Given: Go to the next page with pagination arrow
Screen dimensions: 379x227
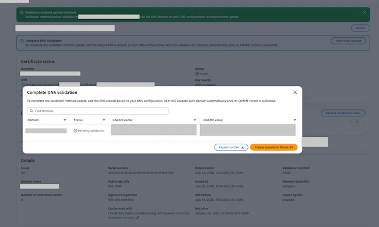Looking at the screenshot, I should coord(363,122).
